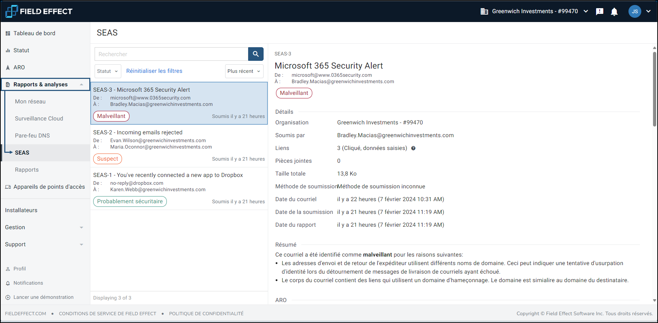The image size is (658, 323).
Task: Expand the Gestion menu
Action: click(x=45, y=227)
